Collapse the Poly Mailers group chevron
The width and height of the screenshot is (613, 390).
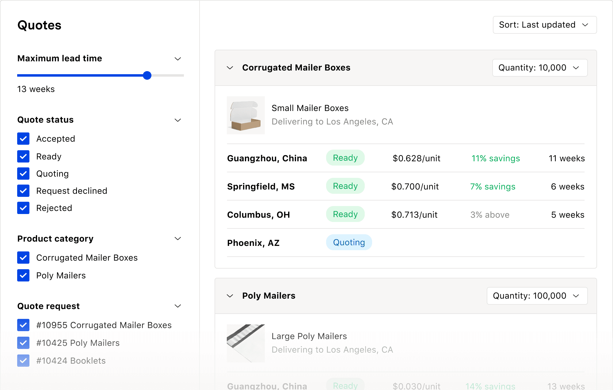[x=230, y=296]
